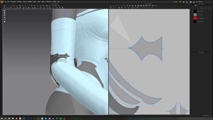Click the orange avatar head display icon

click(x=5, y=22)
